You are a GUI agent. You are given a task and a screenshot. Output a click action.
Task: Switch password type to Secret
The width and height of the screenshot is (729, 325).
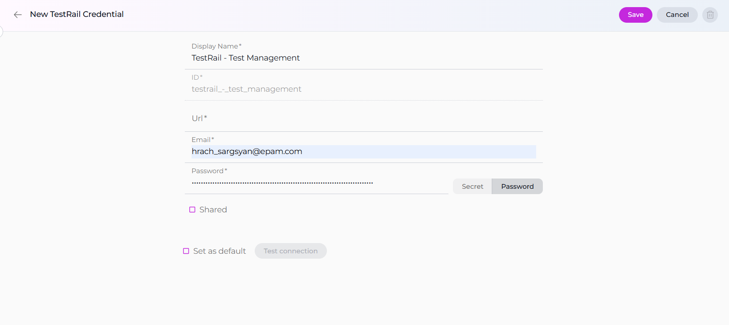point(472,187)
